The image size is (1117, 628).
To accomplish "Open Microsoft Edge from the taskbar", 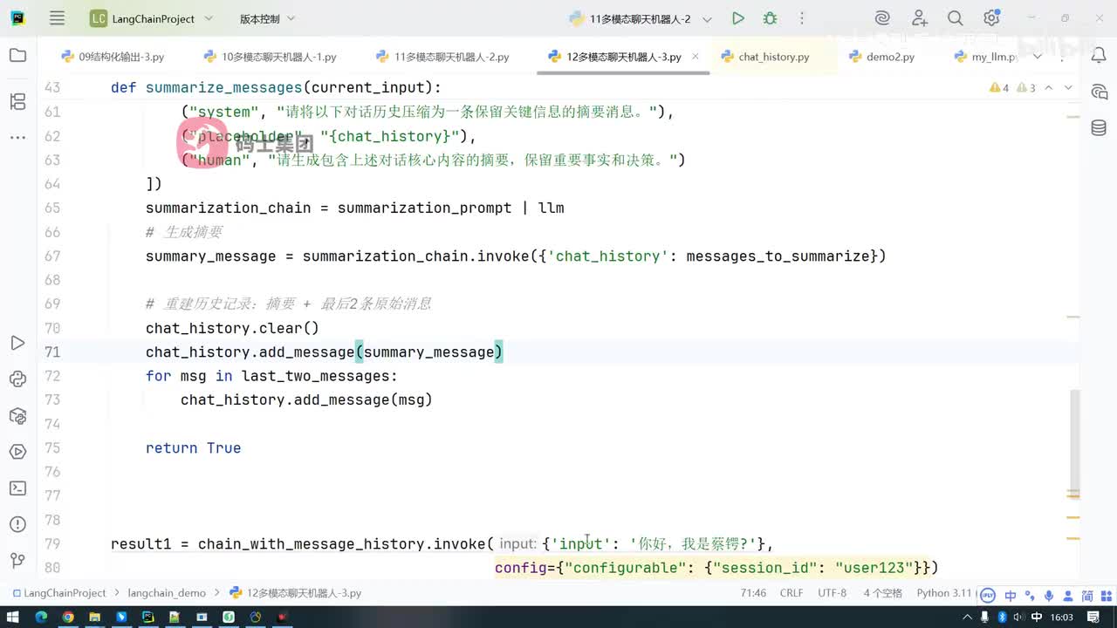I will 40,618.
